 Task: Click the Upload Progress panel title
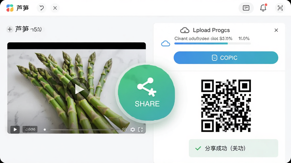point(211,30)
